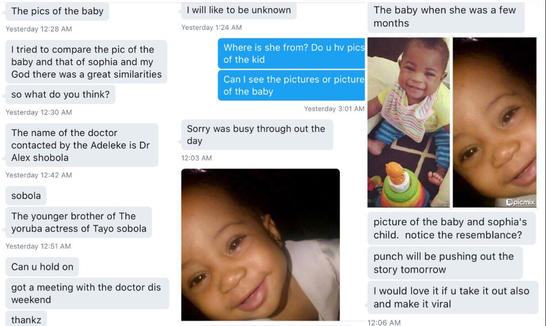Screen dimensions: 546x326
Task: Select the 'so what do you think?' message
Action: point(60,95)
